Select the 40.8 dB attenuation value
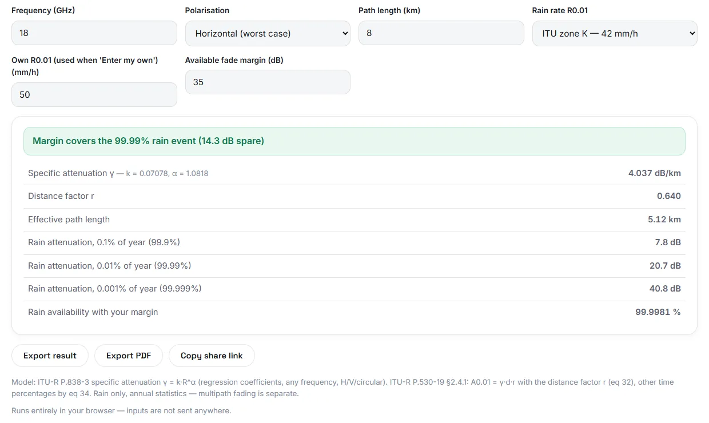This screenshot has width=709, height=423. pos(665,289)
